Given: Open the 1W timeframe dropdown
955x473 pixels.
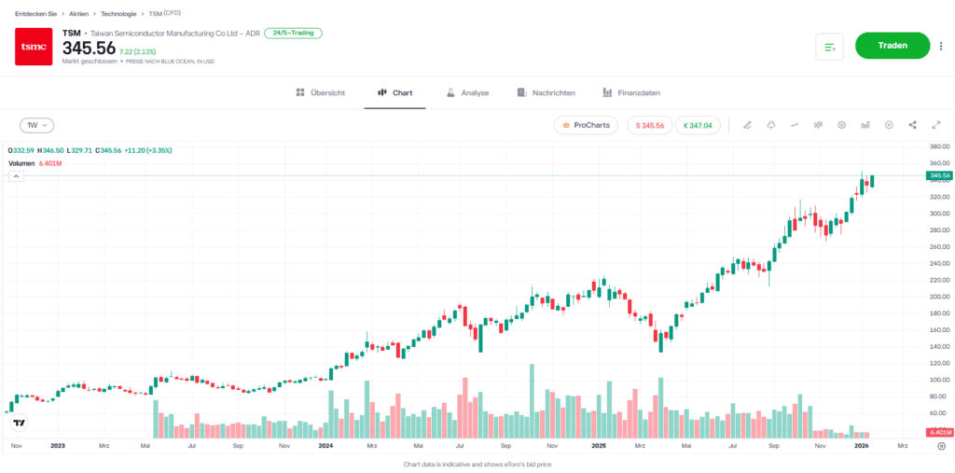Looking at the screenshot, I should (x=37, y=125).
